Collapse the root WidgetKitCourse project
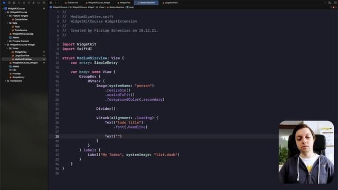Image resolution: width=338 pixels, height=190 pixels. tap(3, 8)
